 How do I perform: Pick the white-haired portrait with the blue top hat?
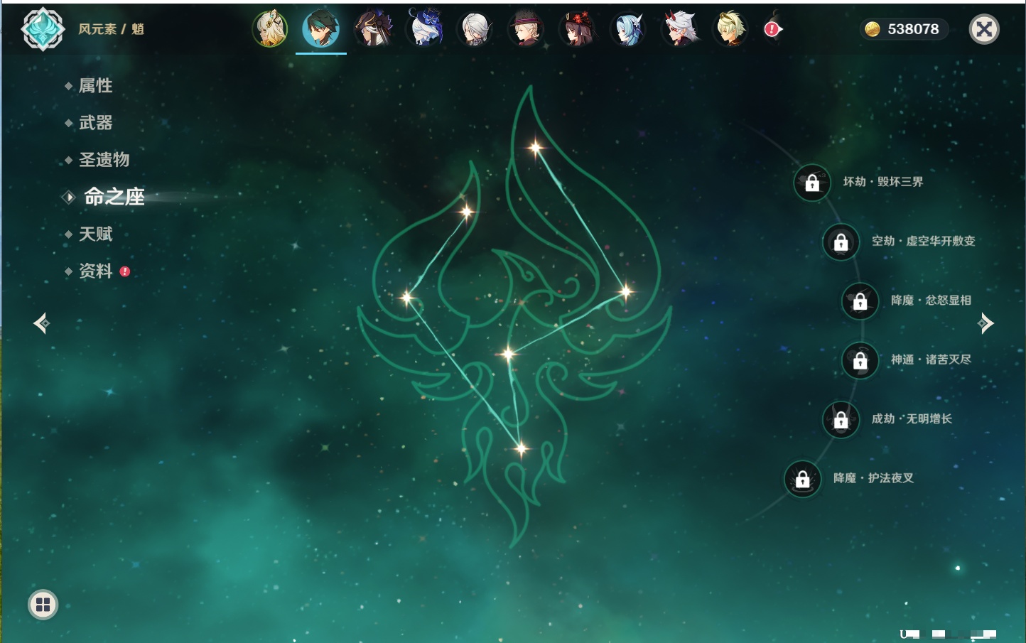[x=424, y=29]
